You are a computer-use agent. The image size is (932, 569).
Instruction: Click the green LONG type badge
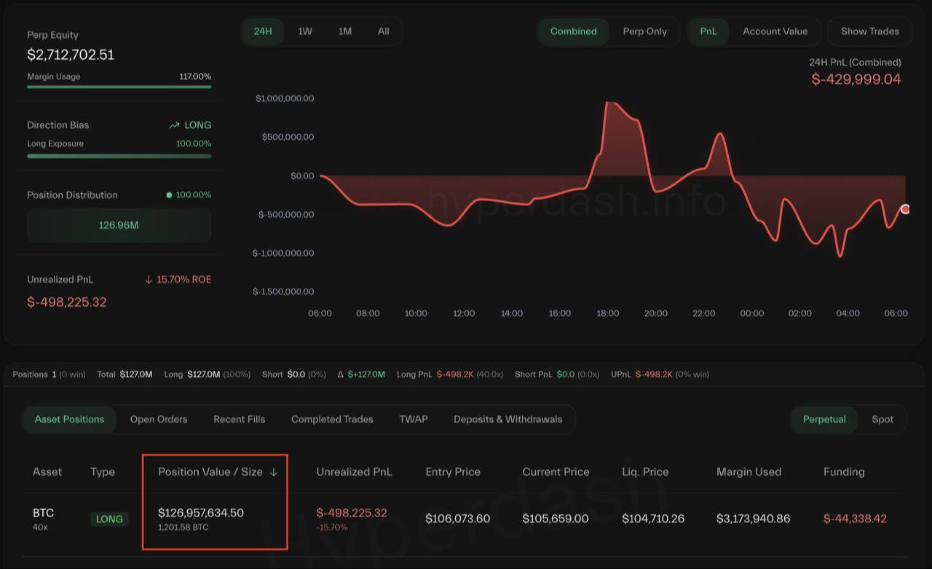click(109, 519)
